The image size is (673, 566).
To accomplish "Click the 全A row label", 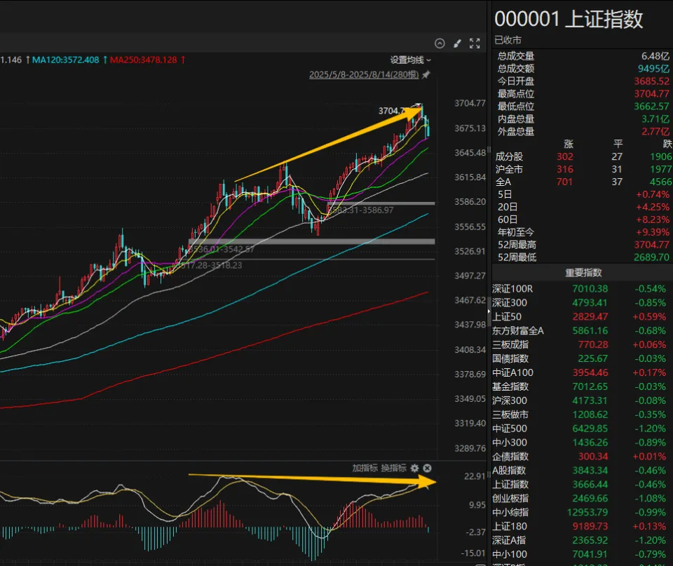I will coord(503,182).
